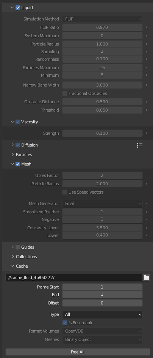Click the Viscosity Strength slider field
Screen dimensions: 153x358
pos(103,133)
